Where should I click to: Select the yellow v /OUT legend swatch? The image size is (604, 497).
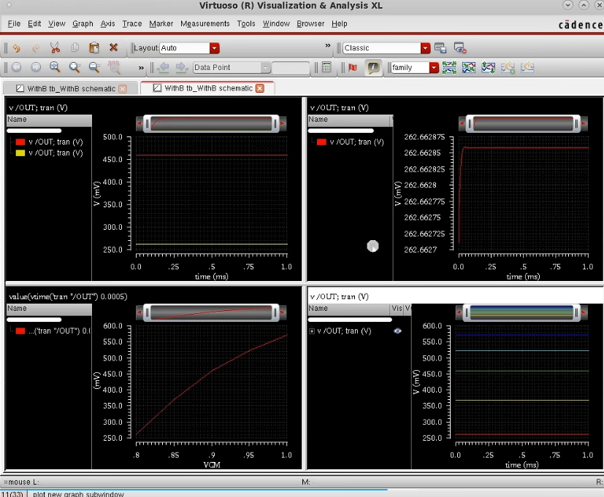[x=20, y=153]
